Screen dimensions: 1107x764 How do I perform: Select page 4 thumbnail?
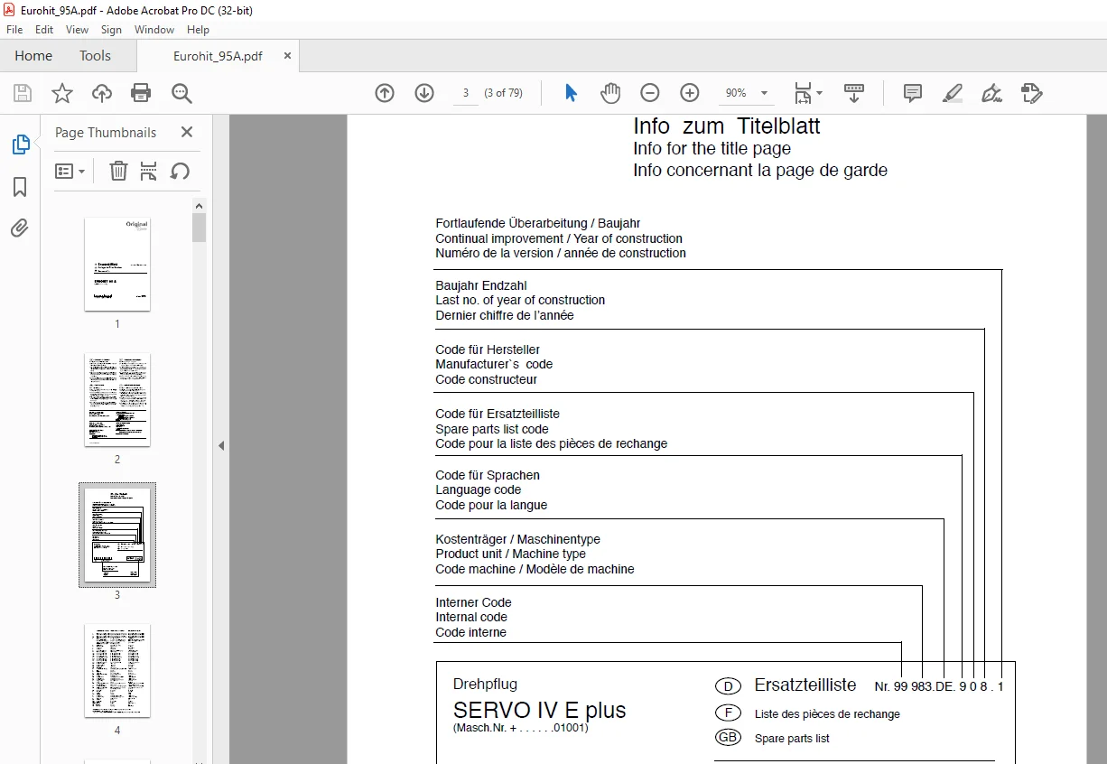117,670
